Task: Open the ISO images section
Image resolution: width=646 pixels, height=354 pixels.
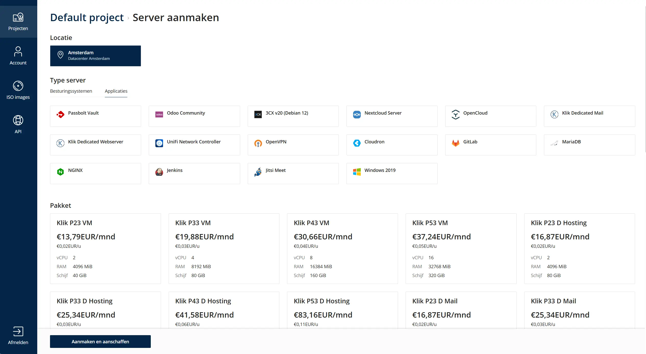Action: [18, 86]
